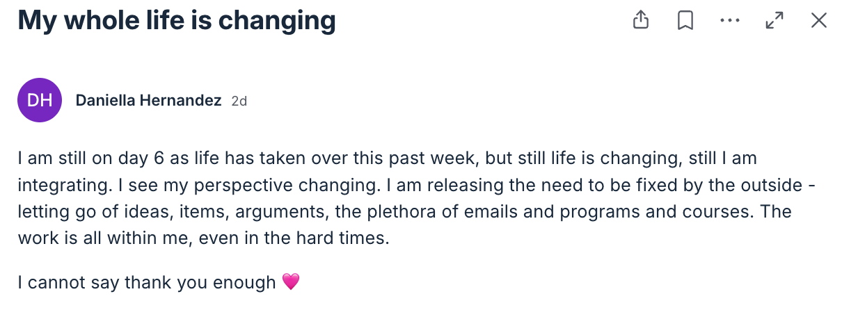This screenshot has height=310, width=842.
Task: Click the pink heart emoji
Action: 291,283
